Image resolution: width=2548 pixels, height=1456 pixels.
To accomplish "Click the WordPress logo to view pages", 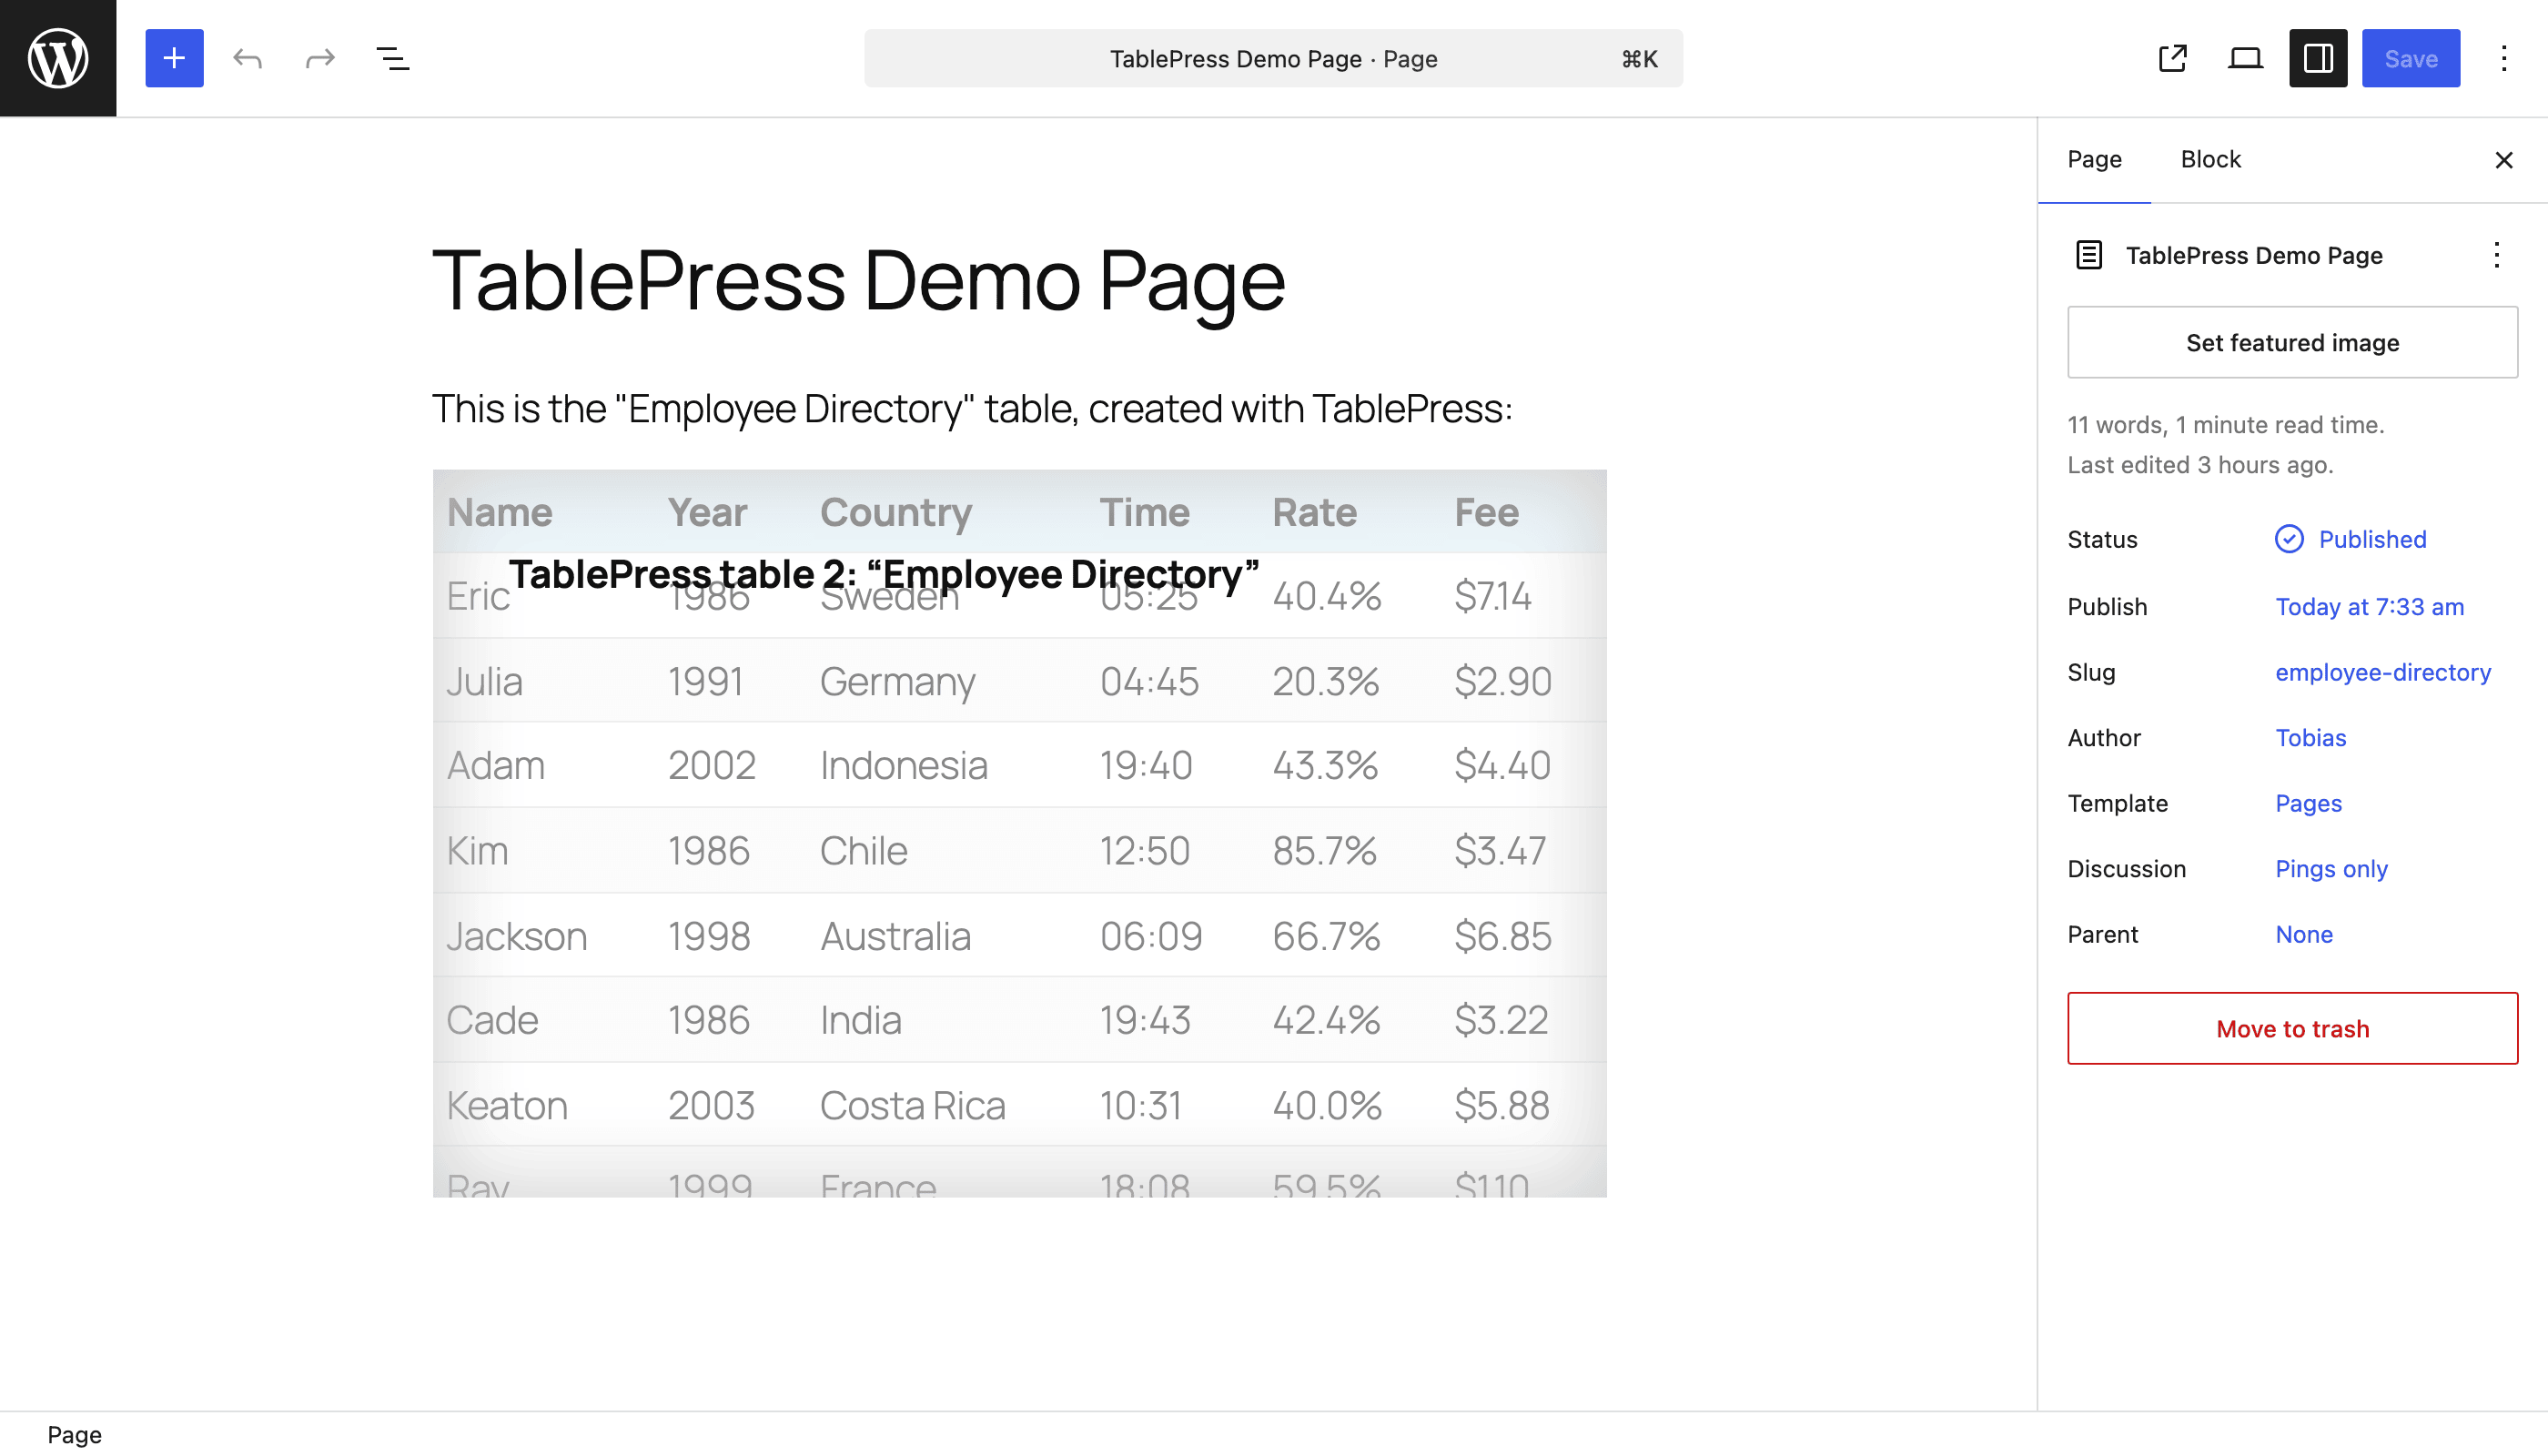I will tap(58, 58).
